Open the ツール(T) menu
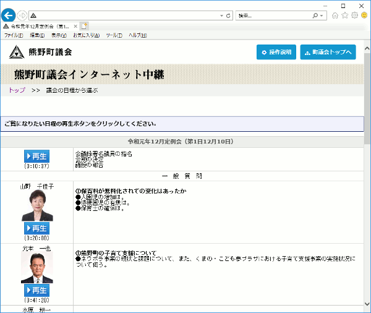The image size is (371, 313). tap(114, 35)
